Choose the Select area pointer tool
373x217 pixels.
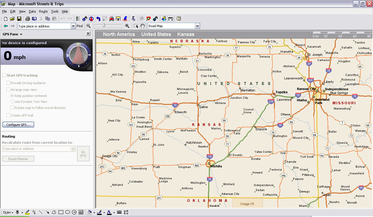pos(136,26)
